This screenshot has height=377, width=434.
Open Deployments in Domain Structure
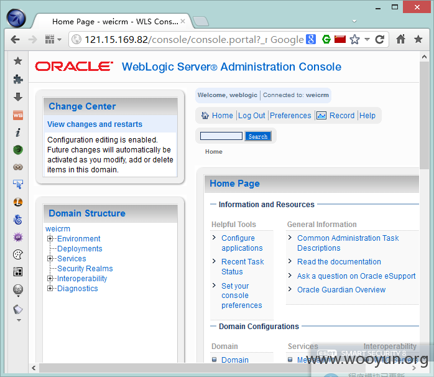(80, 248)
